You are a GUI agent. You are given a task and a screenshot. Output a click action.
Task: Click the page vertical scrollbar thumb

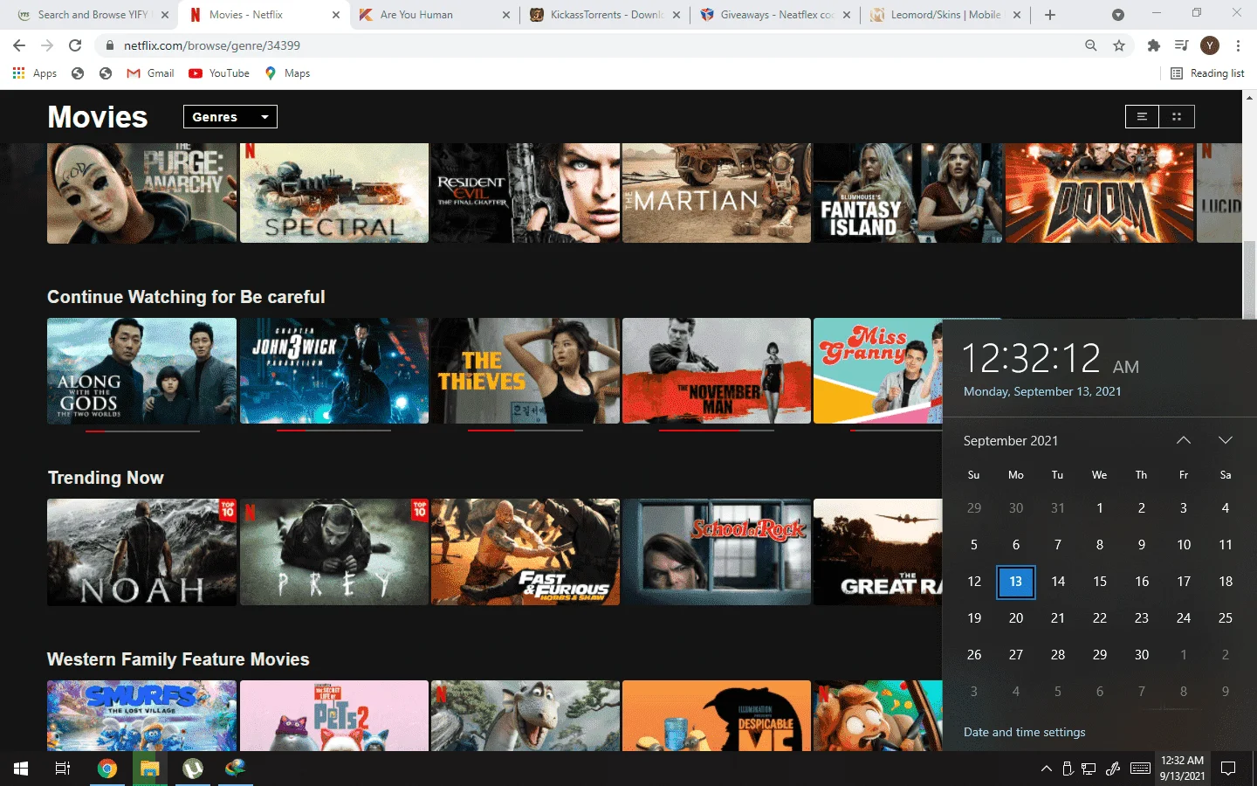[x=1249, y=279]
